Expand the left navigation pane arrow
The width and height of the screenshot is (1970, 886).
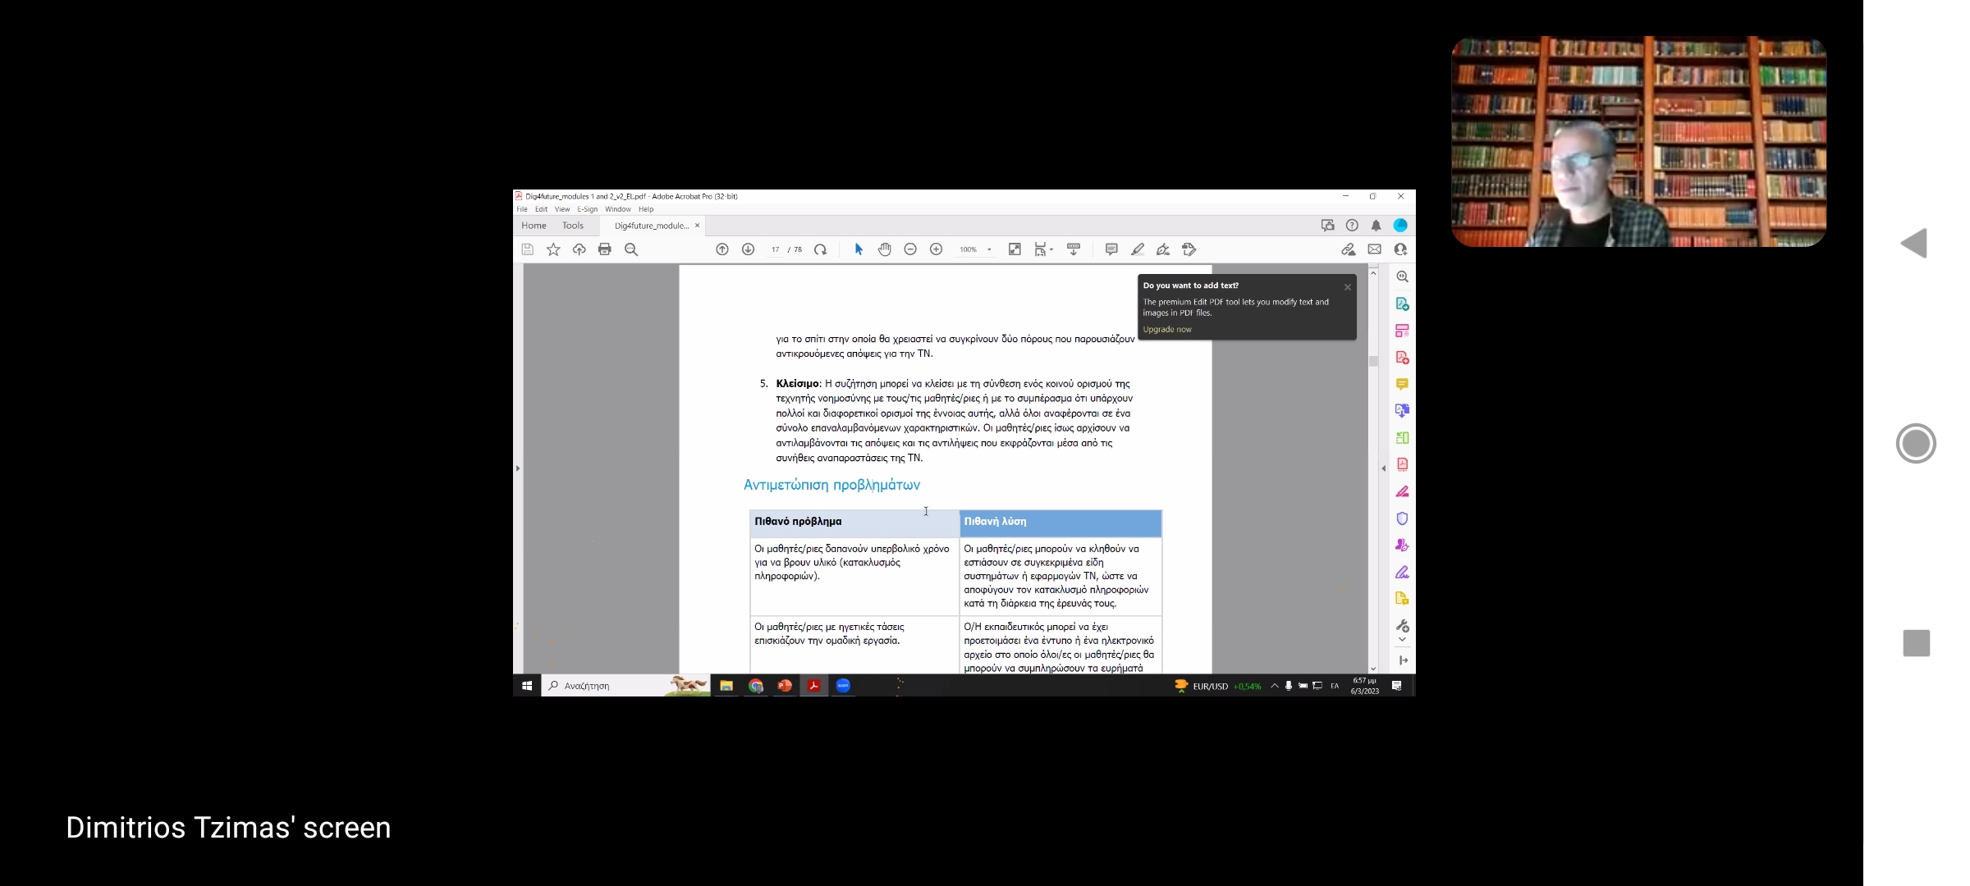click(518, 468)
